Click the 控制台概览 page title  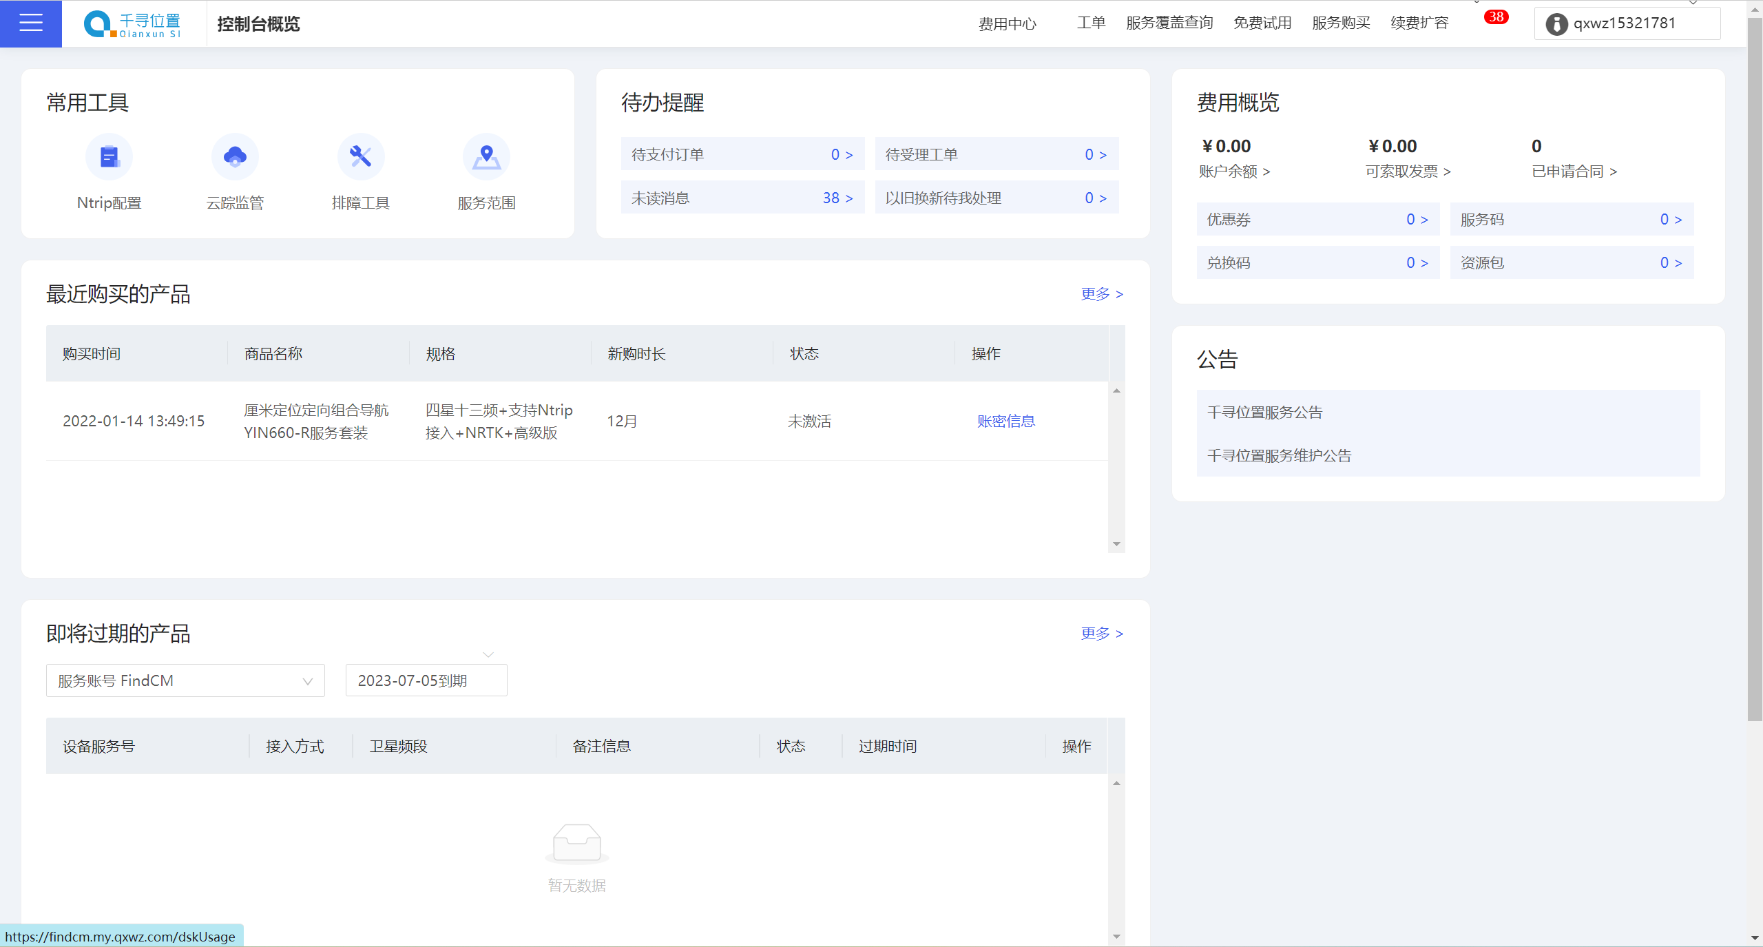[259, 23]
